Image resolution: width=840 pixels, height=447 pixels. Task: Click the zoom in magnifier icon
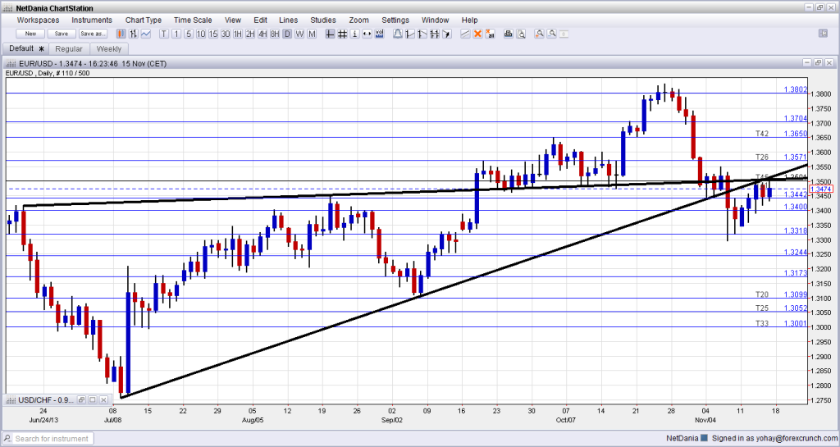click(539, 34)
